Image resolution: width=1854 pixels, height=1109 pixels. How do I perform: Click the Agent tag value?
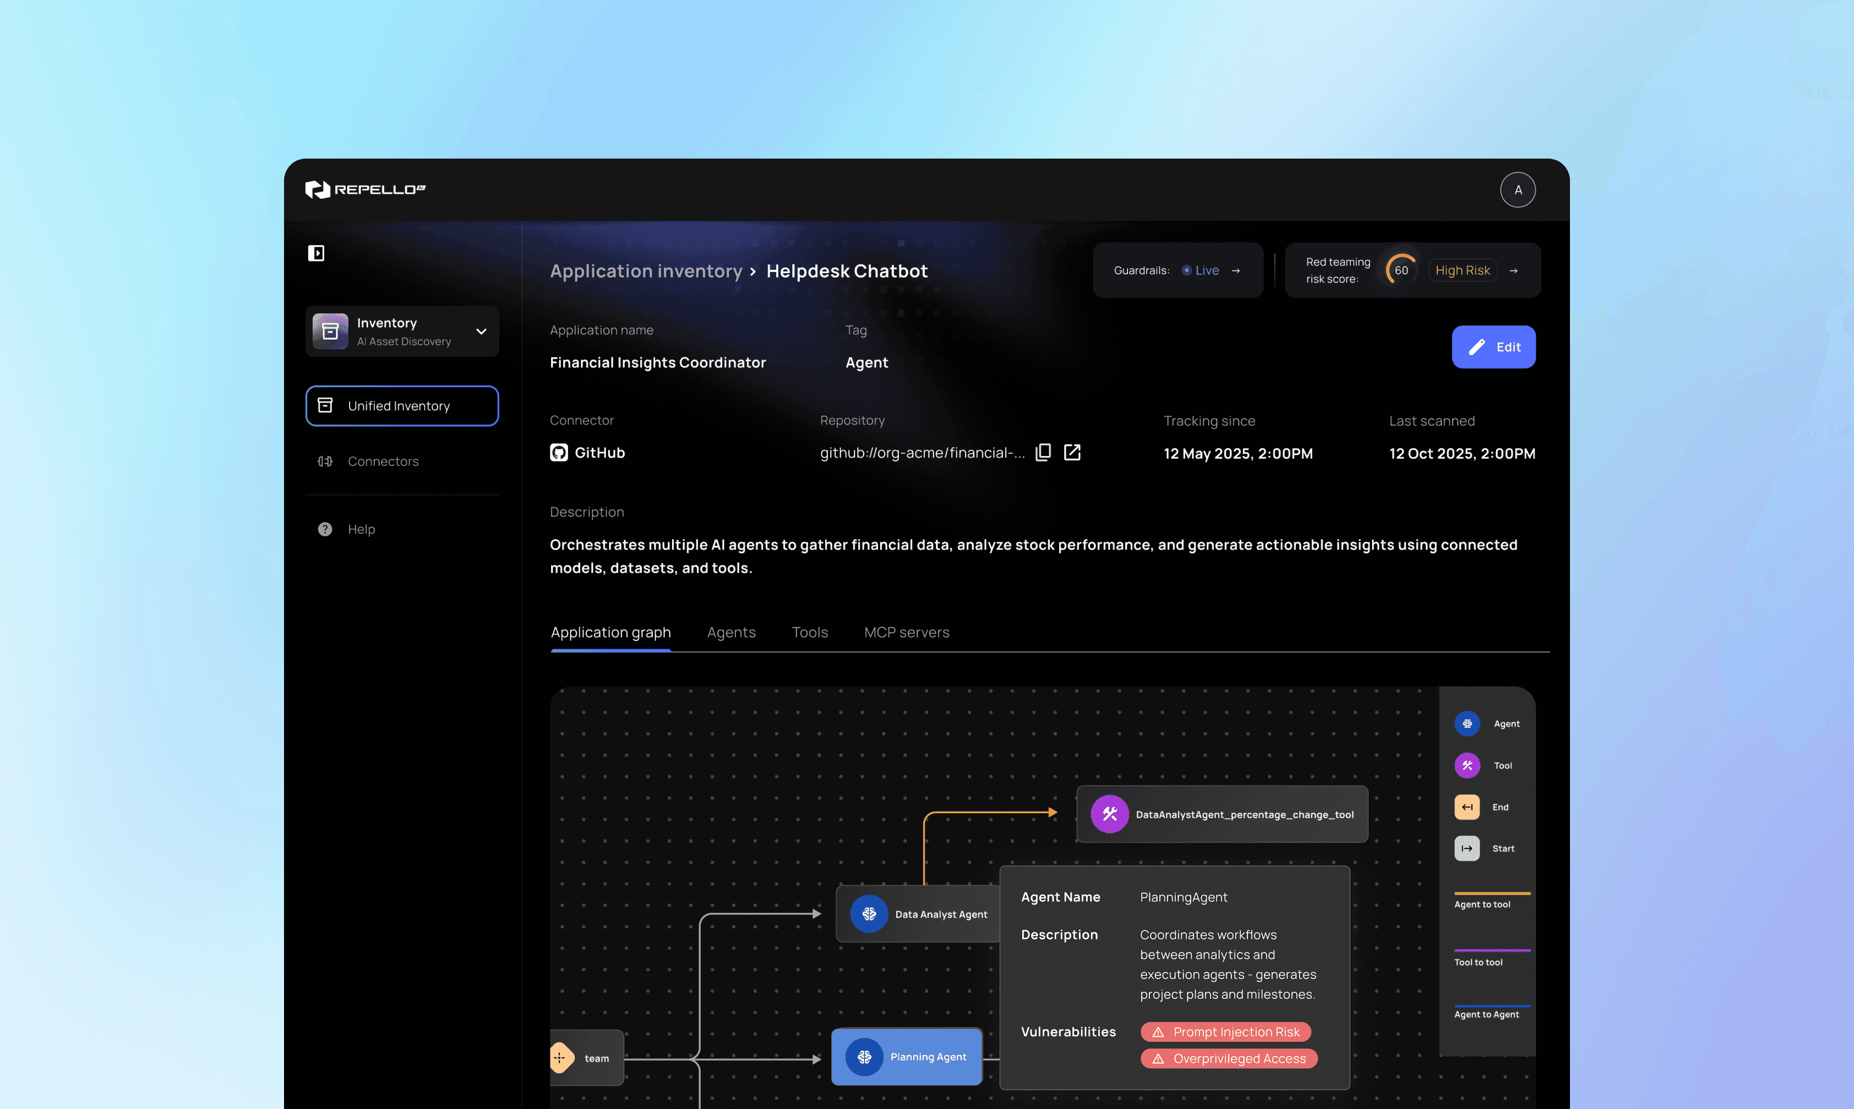pyautogui.click(x=866, y=362)
